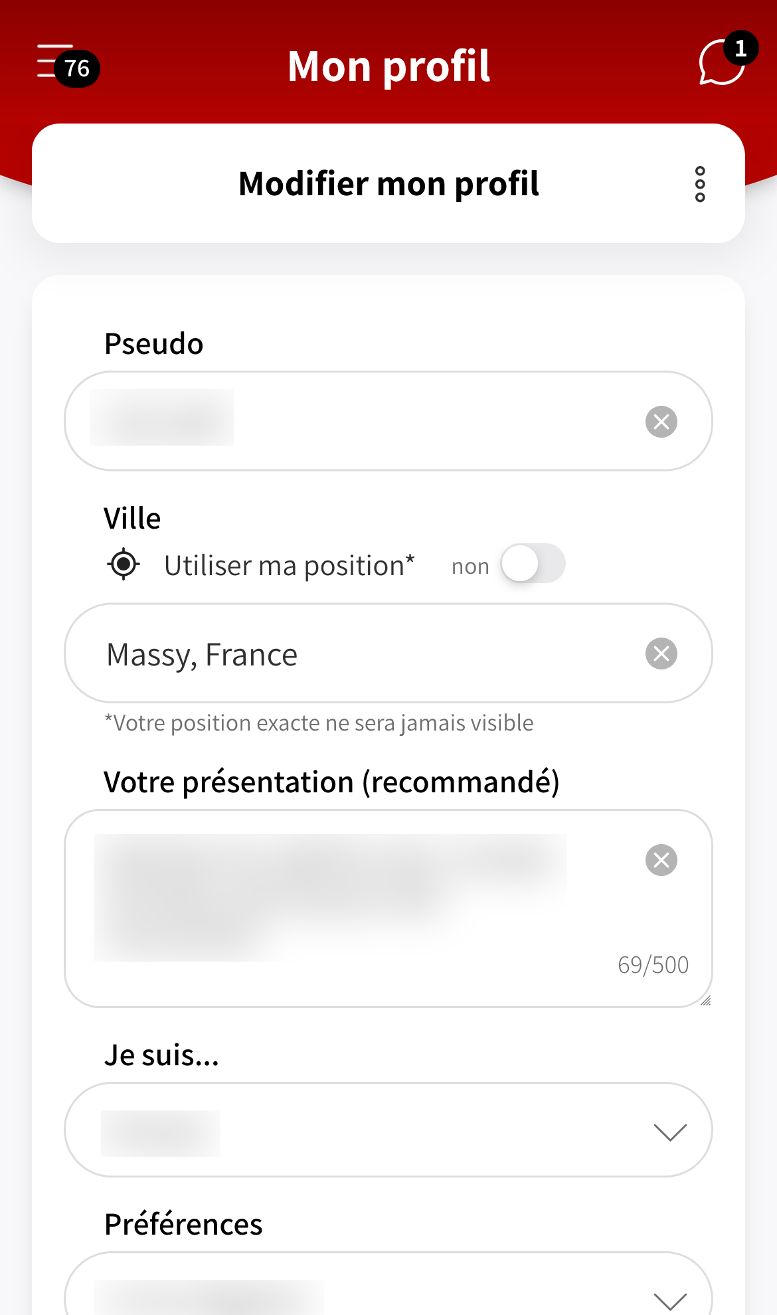
Task: Clear the Pseudo field with its X icon
Action: click(x=661, y=422)
